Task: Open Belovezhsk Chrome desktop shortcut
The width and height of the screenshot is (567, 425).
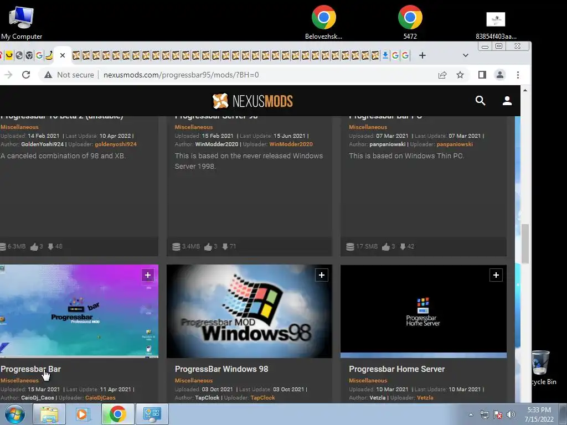Action: point(323,22)
